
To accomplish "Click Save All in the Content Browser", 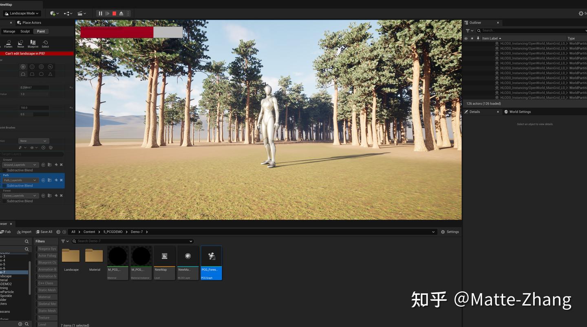I will tap(44, 232).
